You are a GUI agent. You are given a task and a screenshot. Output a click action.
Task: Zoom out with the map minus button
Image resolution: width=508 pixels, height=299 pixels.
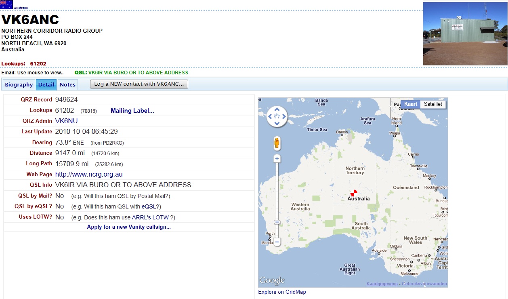[x=277, y=242]
